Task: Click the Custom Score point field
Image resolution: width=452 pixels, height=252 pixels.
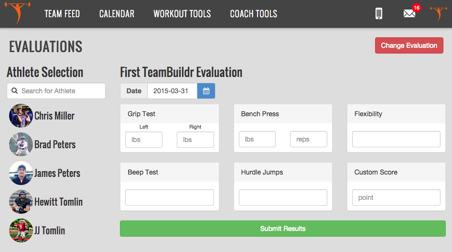Action: pos(396,197)
